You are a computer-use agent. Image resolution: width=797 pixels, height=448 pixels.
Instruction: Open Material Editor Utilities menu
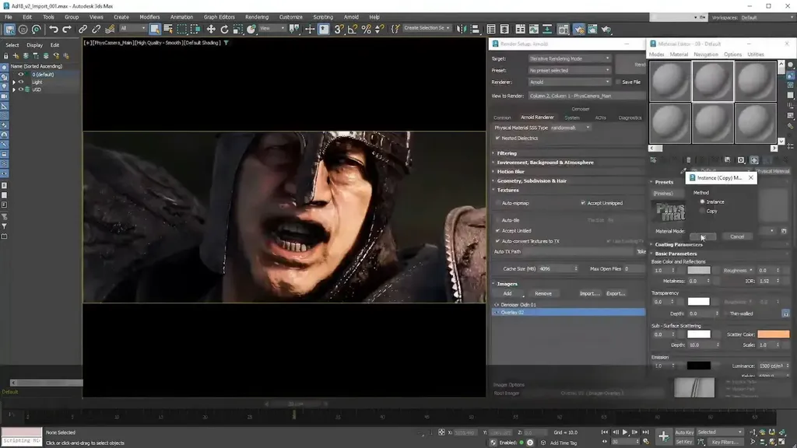tap(755, 54)
